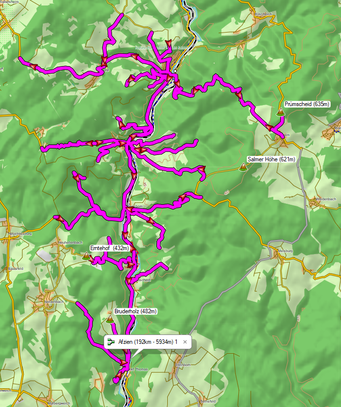Viewport: 341px width, 407px height.
Task: Close the Afzien track tooltip
Action: (185, 341)
